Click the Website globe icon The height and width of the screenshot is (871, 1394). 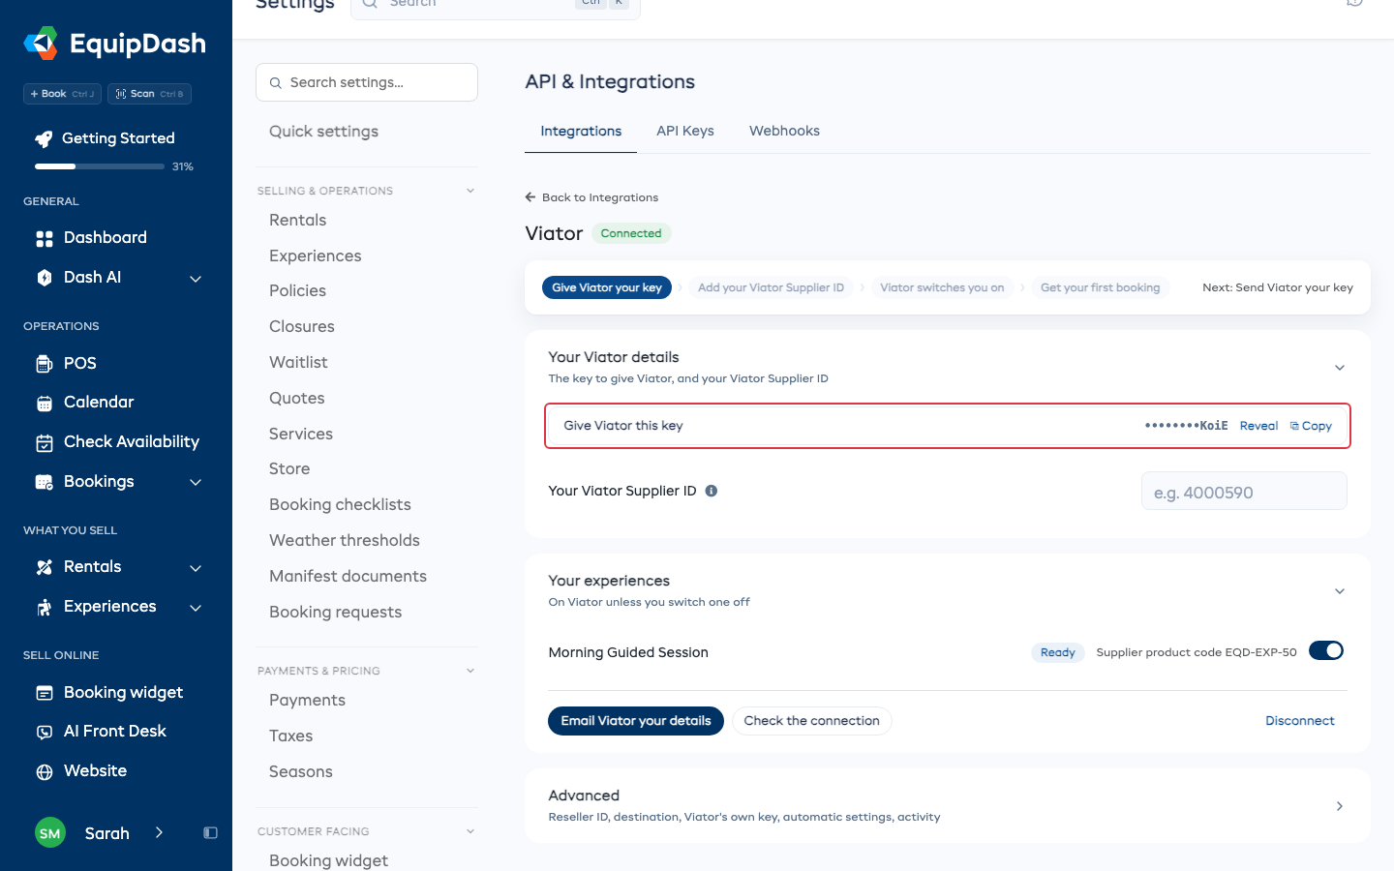tap(45, 771)
